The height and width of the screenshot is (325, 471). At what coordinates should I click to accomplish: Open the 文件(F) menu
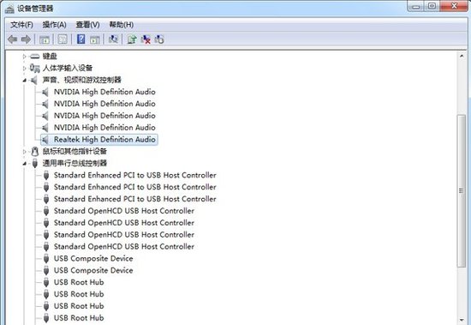pos(21,25)
